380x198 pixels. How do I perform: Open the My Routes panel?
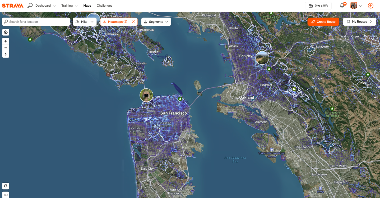point(359,22)
